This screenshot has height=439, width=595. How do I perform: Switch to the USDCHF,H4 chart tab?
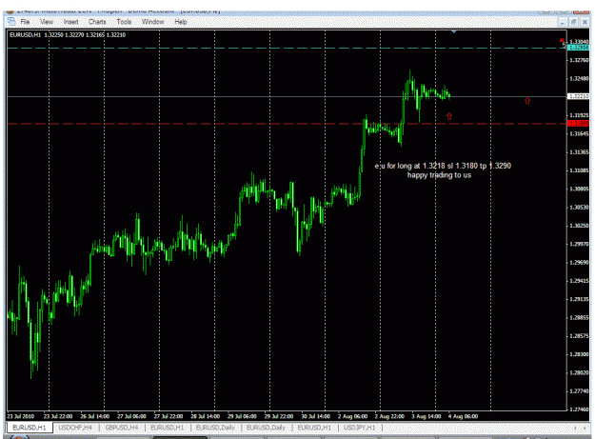(75, 428)
